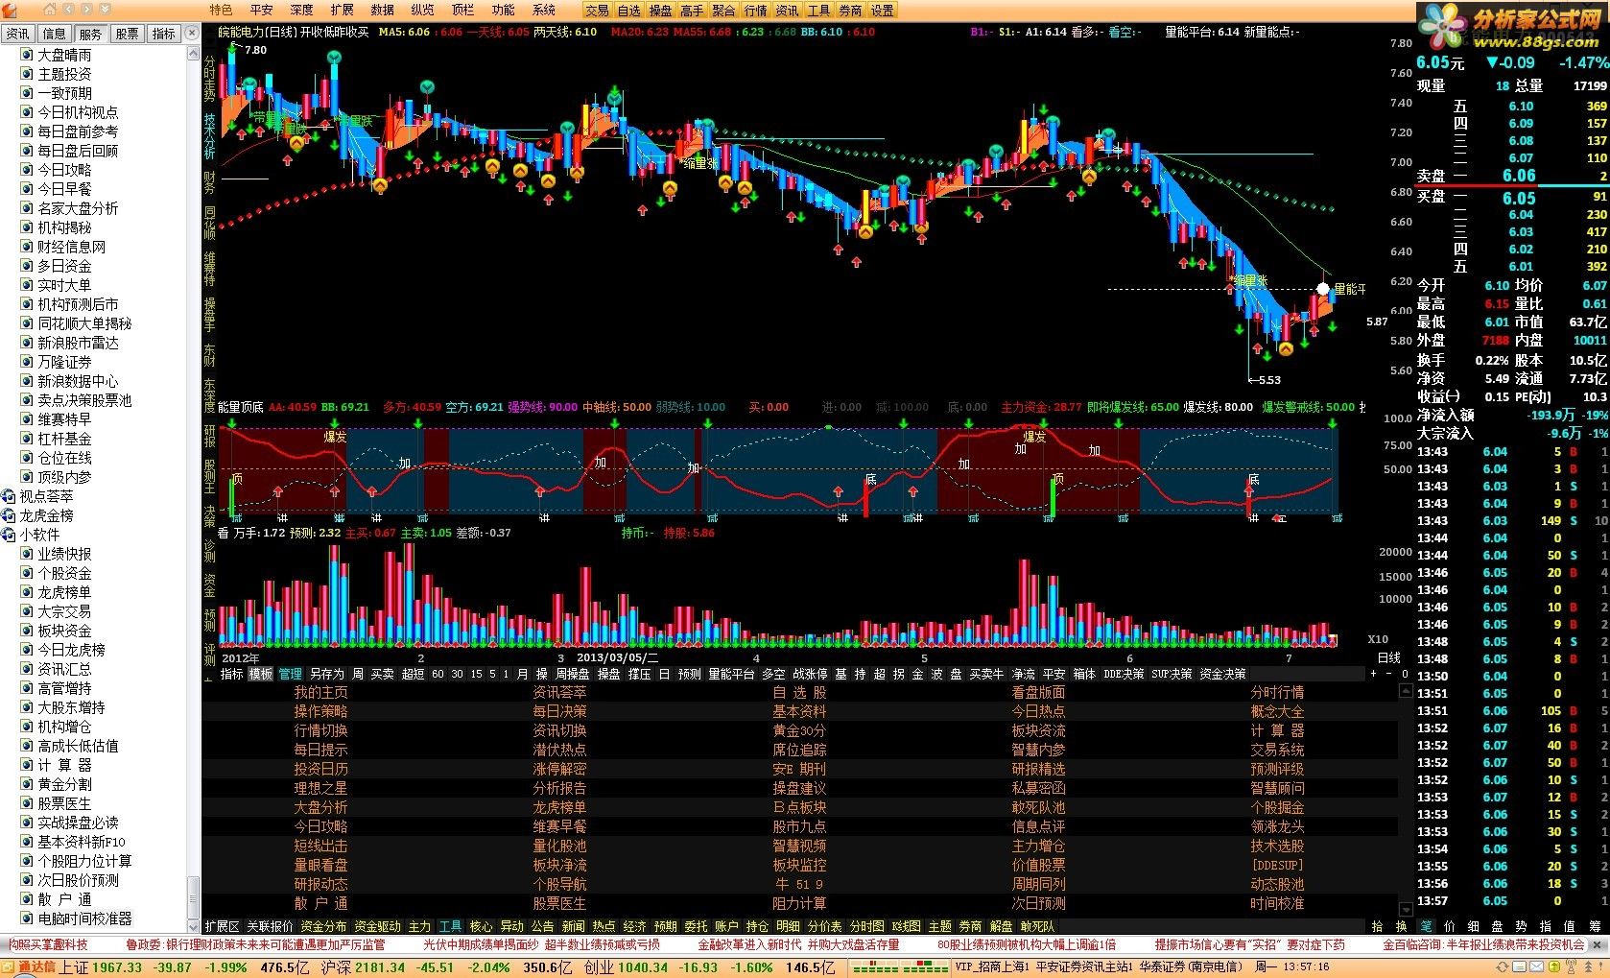1610x978 pixels.
Task: Click the white dot marker on price chart
Action: coord(1323,289)
